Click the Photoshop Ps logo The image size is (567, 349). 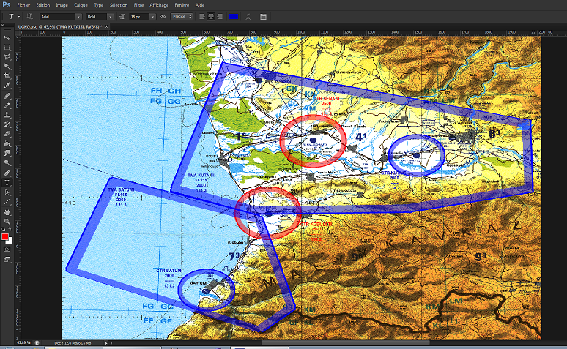7,5
